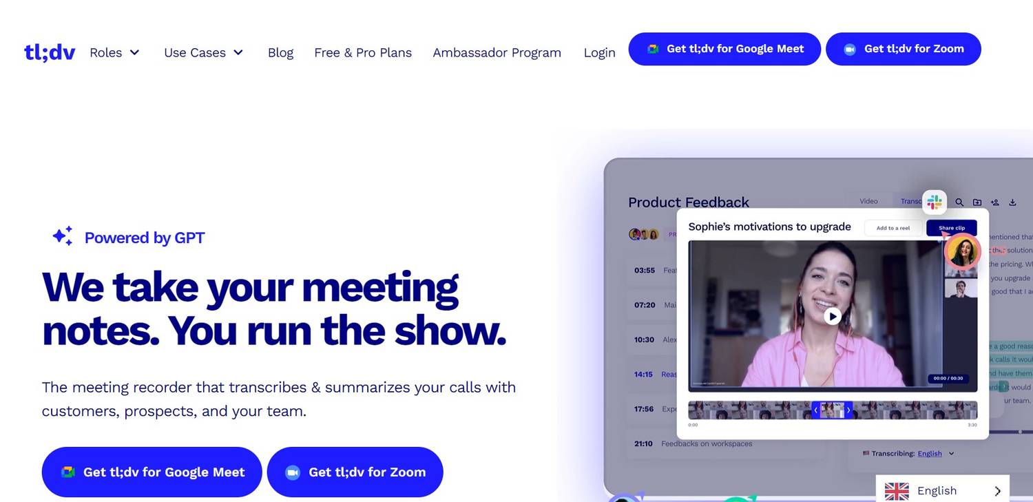The height and width of the screenshot is (502, 1033).
Task: Click the move-to-folder icon in preview
Action: coord(977,202)
